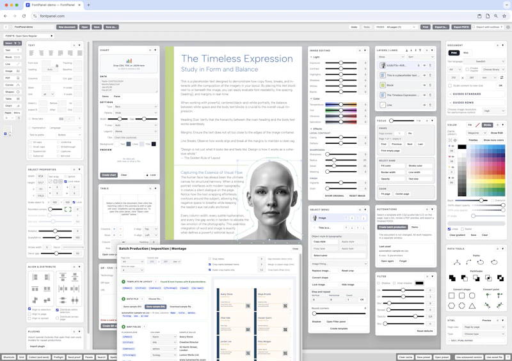Click the Temperature color slider

pos(341,105)
